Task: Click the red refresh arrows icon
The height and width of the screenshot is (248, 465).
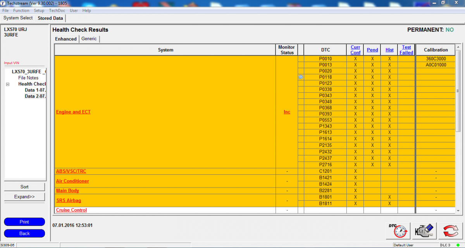Action: click(x=451, y=231)
